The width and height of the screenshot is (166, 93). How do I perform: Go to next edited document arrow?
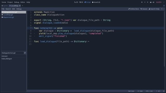(x=164, y=9)
